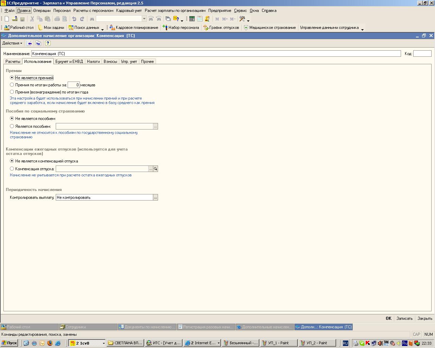The height and width of the screenshot is (348, 435).
Task: Switch to the 'Бухучет и ЕНВД' tab
Action: point(69,62)
